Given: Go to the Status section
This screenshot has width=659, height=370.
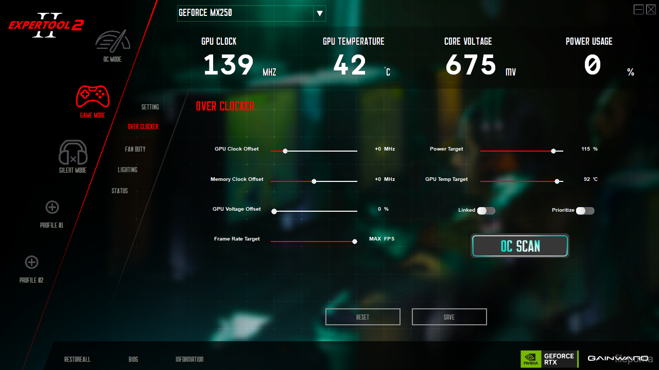Looking at the screenshot, I should (x=120, y=191).
